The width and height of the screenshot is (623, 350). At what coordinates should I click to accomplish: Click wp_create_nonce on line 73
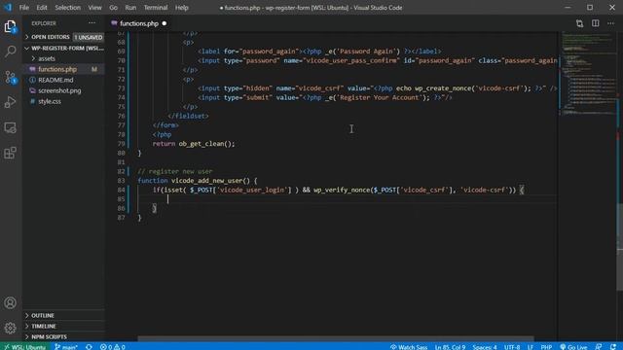click(444, 88)
